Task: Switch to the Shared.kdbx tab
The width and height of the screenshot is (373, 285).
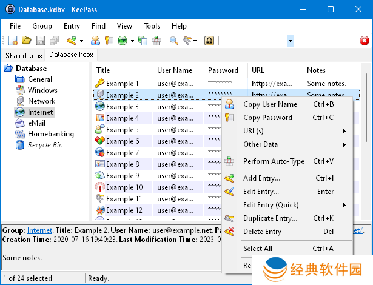Action: tap(24, 55)
